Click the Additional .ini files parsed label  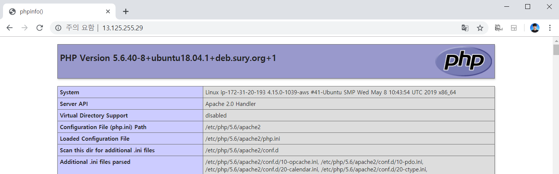(x=95, y=162)
